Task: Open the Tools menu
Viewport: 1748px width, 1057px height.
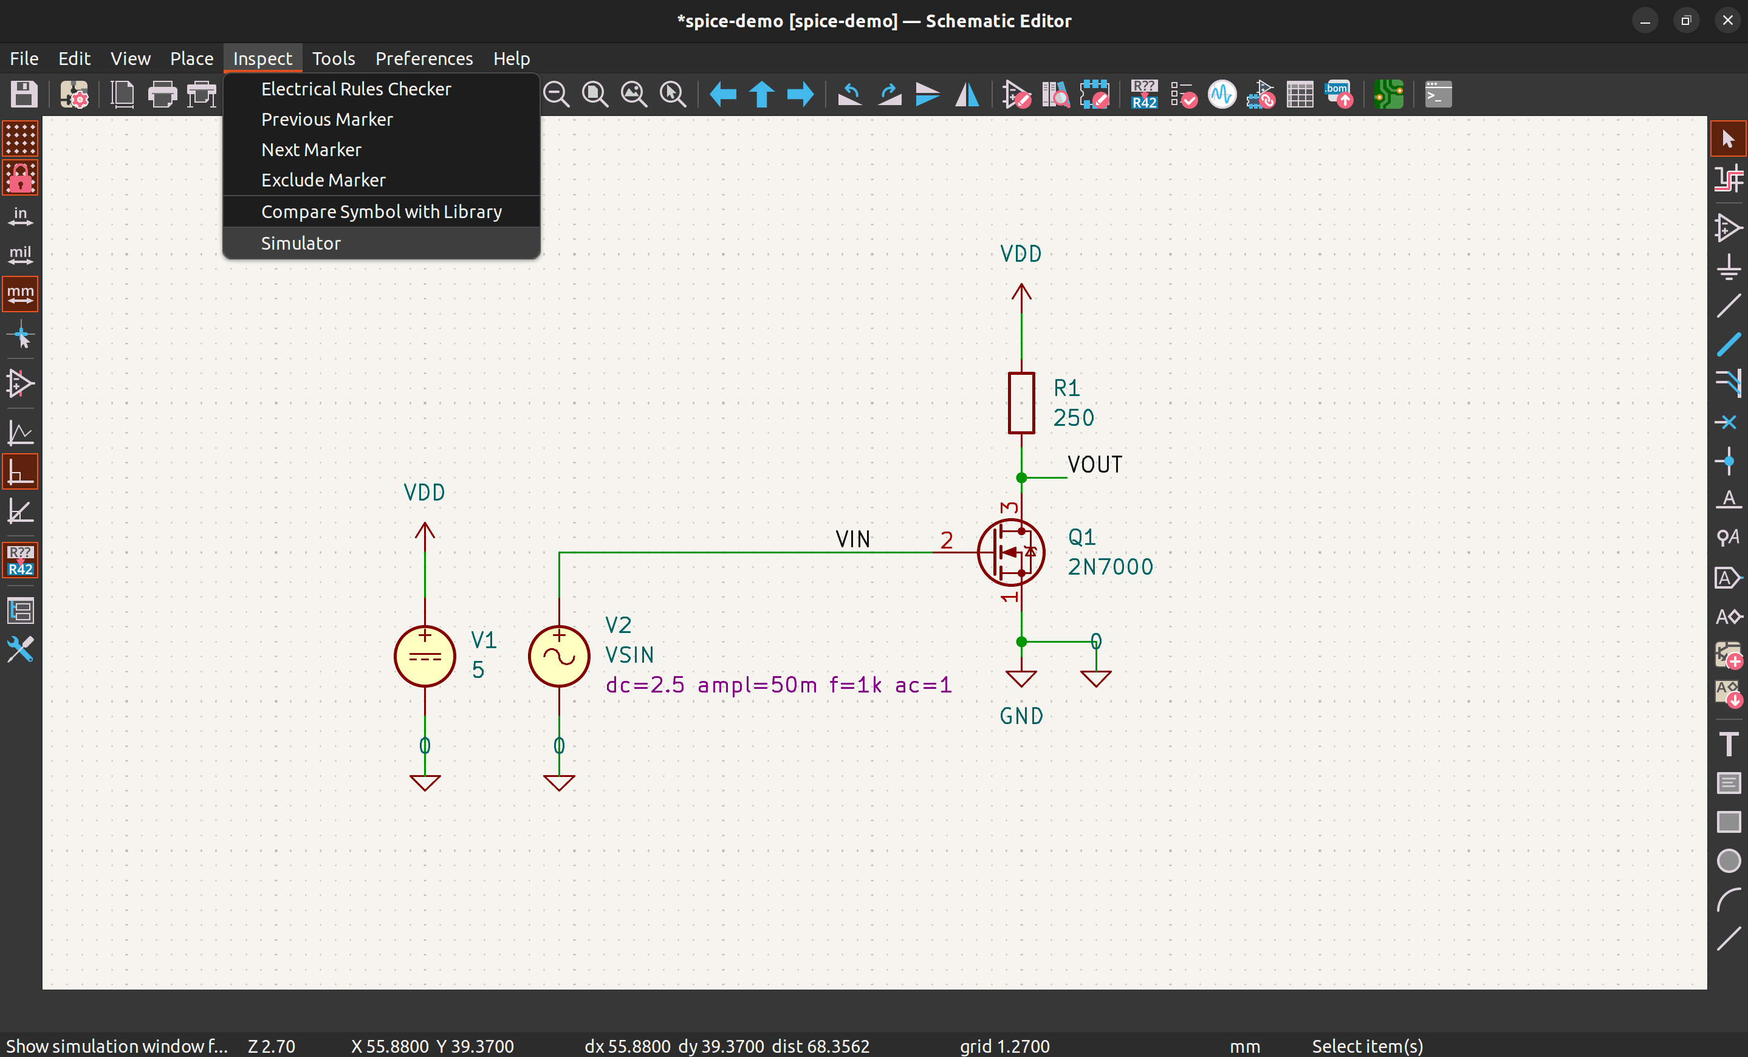Action: (334, 58)
